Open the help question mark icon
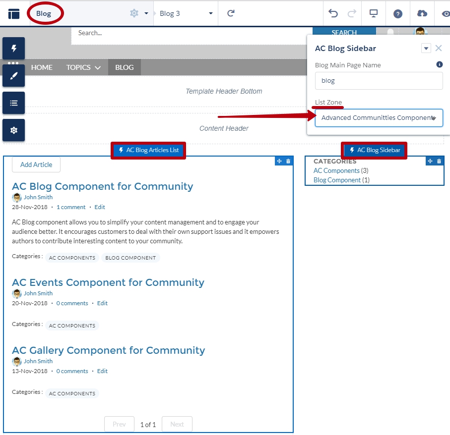 coord(398,14)
